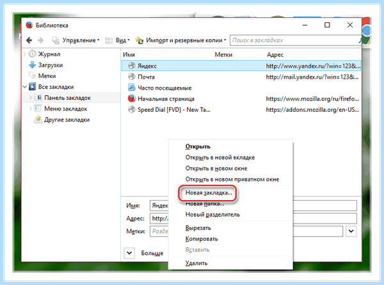
Task: Choose Открыть в новом приватном окне
Action: tap(232, 179)
